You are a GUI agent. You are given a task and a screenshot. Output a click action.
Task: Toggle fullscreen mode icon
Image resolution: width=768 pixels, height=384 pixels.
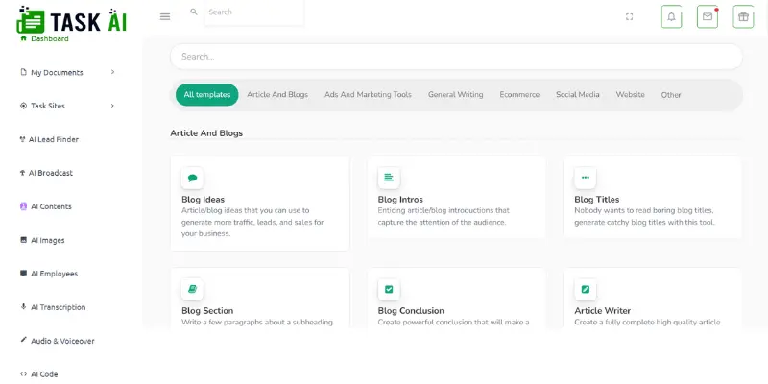(x=630, y=16)
